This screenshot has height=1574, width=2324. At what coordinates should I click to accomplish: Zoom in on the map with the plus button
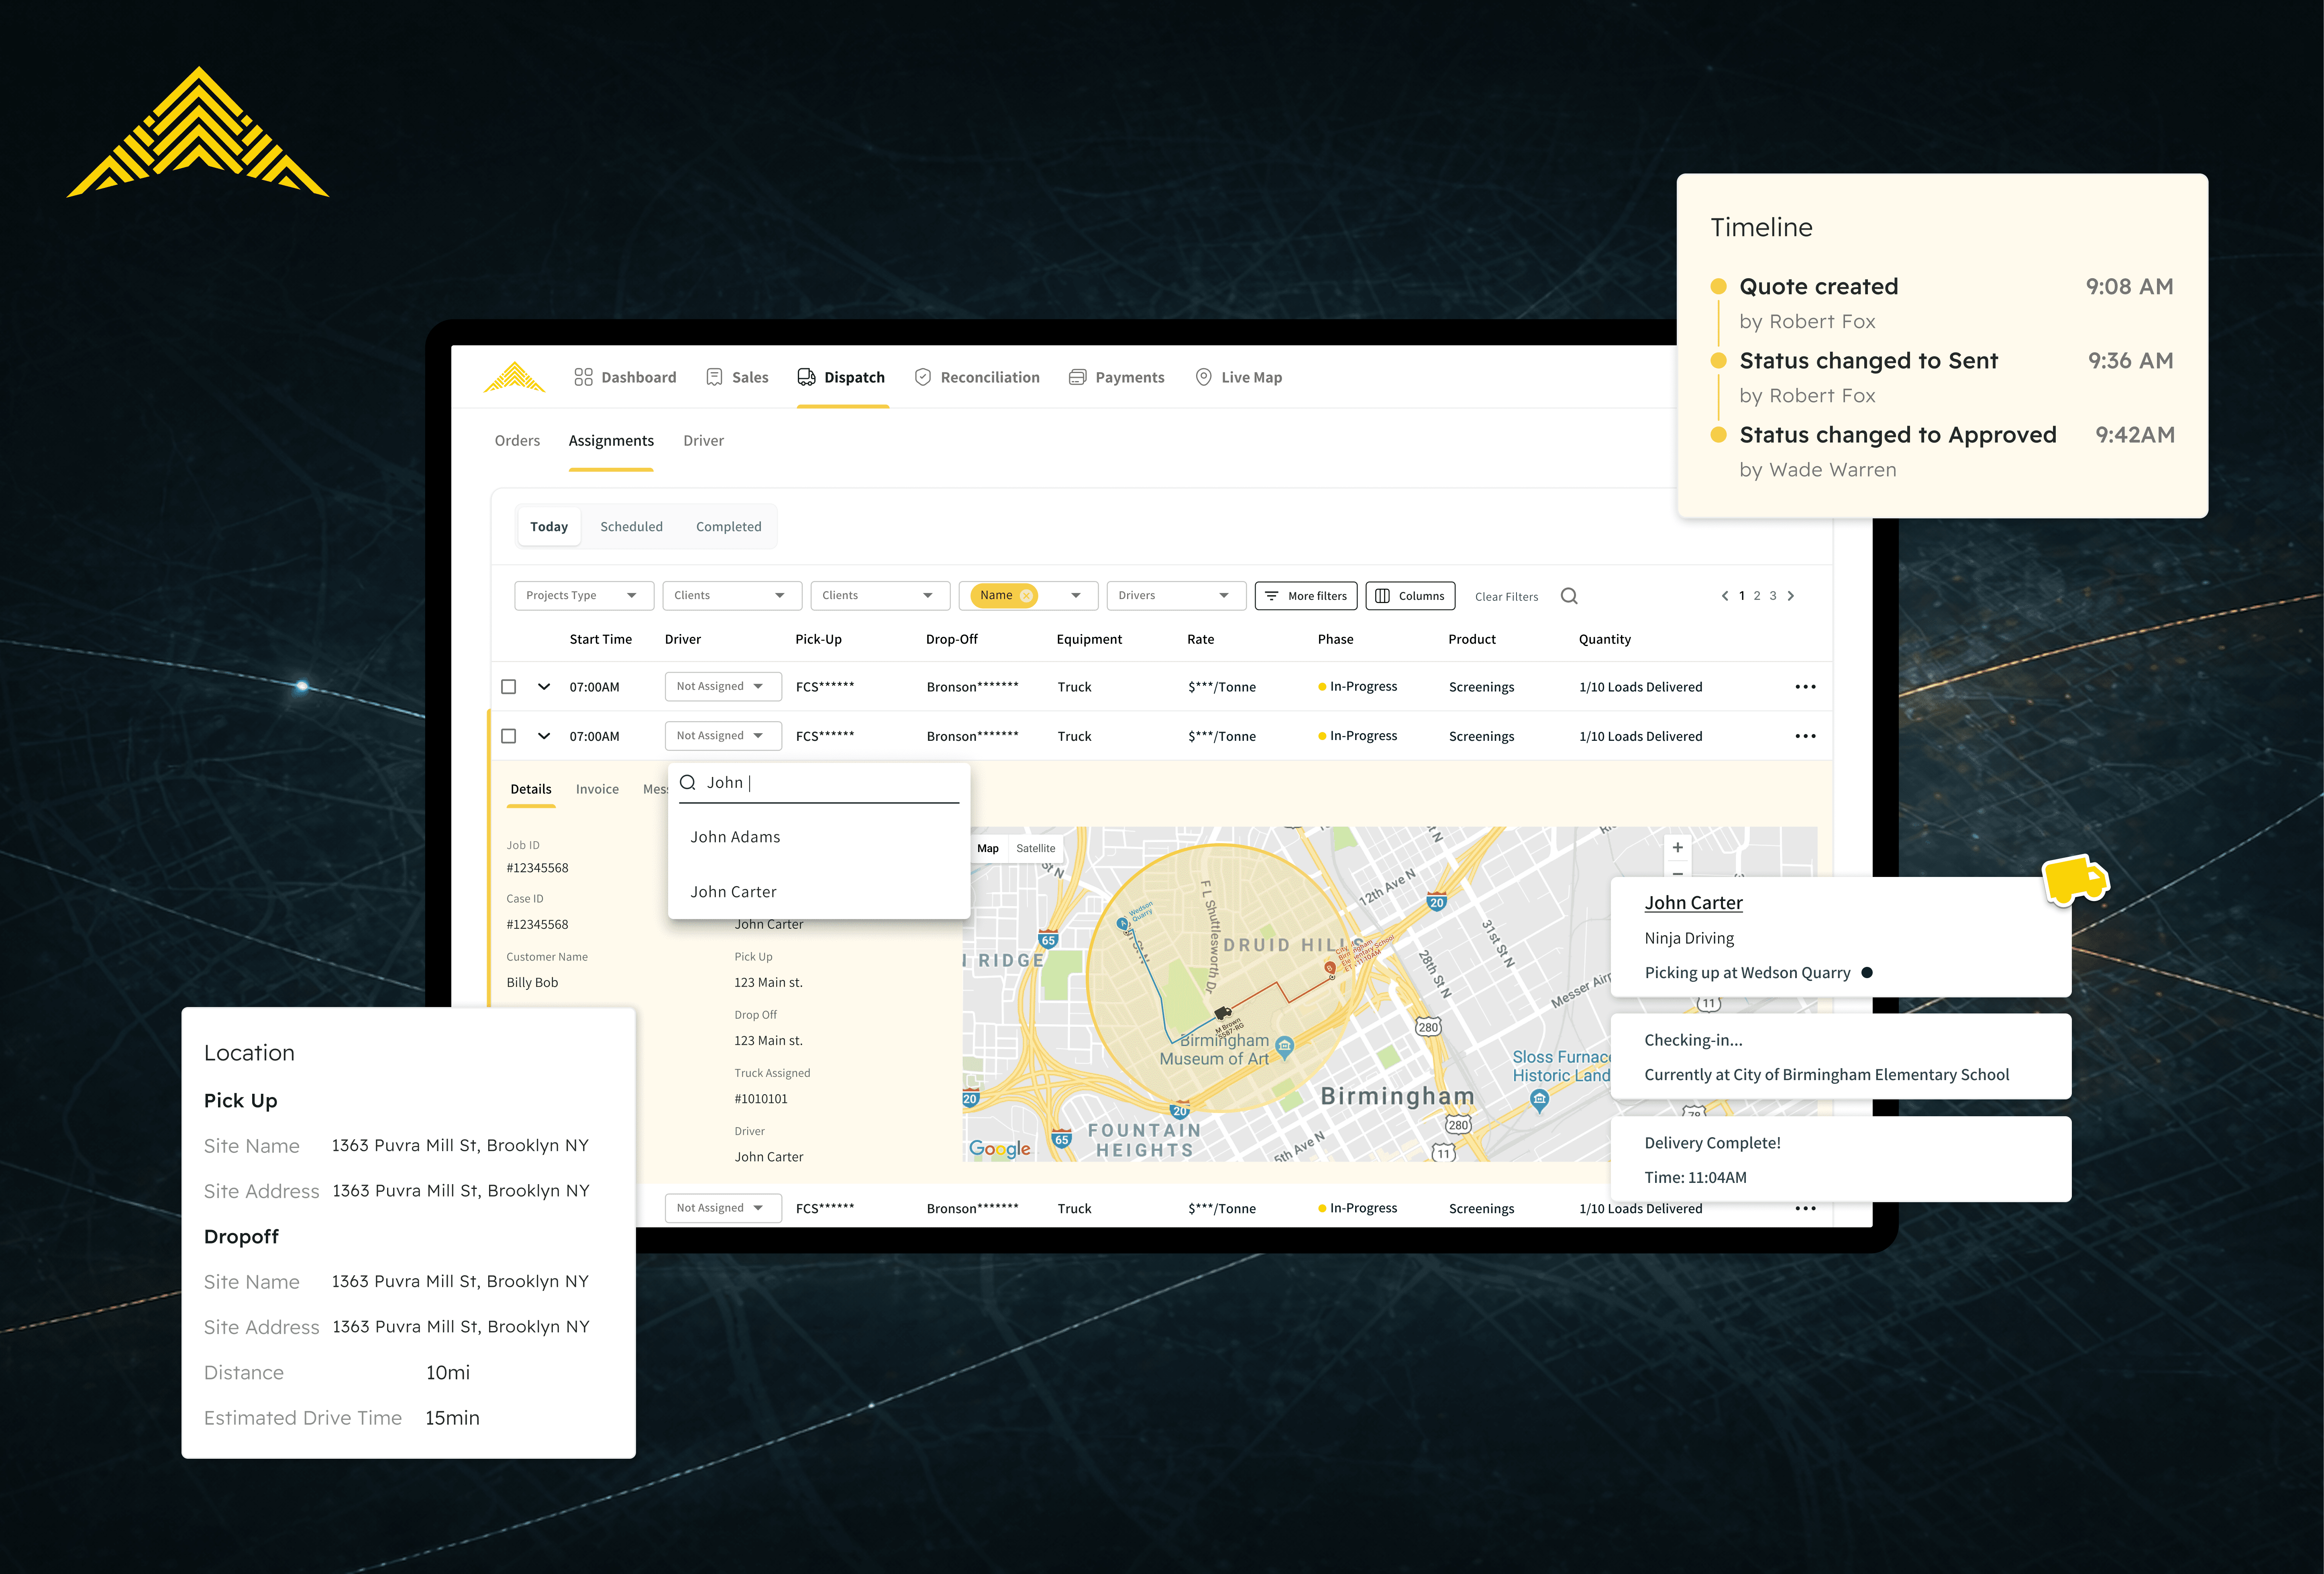1677,847
